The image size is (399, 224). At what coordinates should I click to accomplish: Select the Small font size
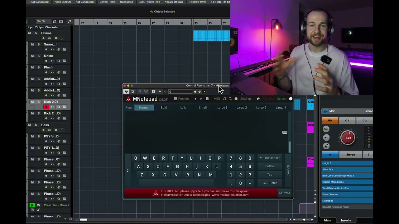click(203, 107)
